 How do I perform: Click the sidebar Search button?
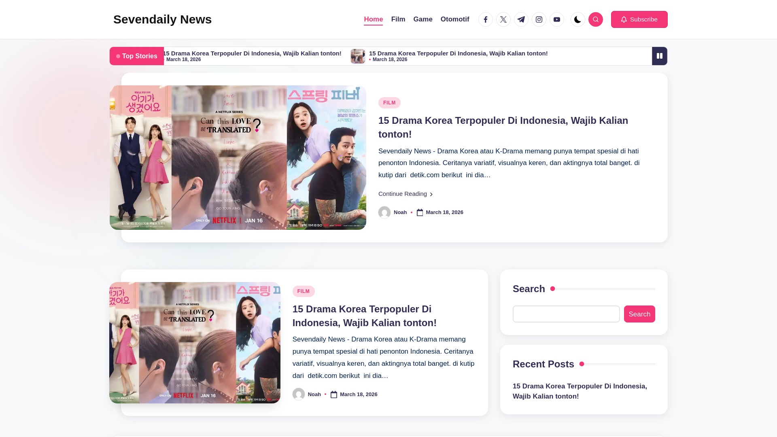coord(639,314)
